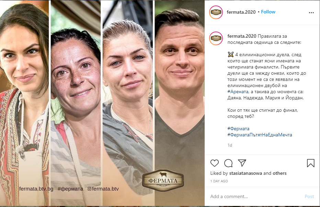
Task: Open the stasiatanasowa profile from likes
Action: click(x=245, y=173)
